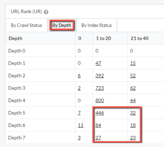Select the Depth 6 row label
The width and height of the screenshot is (164, 152).
click(x=17, y=125)
